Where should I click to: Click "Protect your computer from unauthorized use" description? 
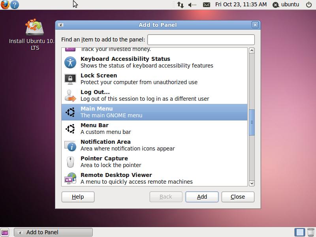(x=139, y=82)
